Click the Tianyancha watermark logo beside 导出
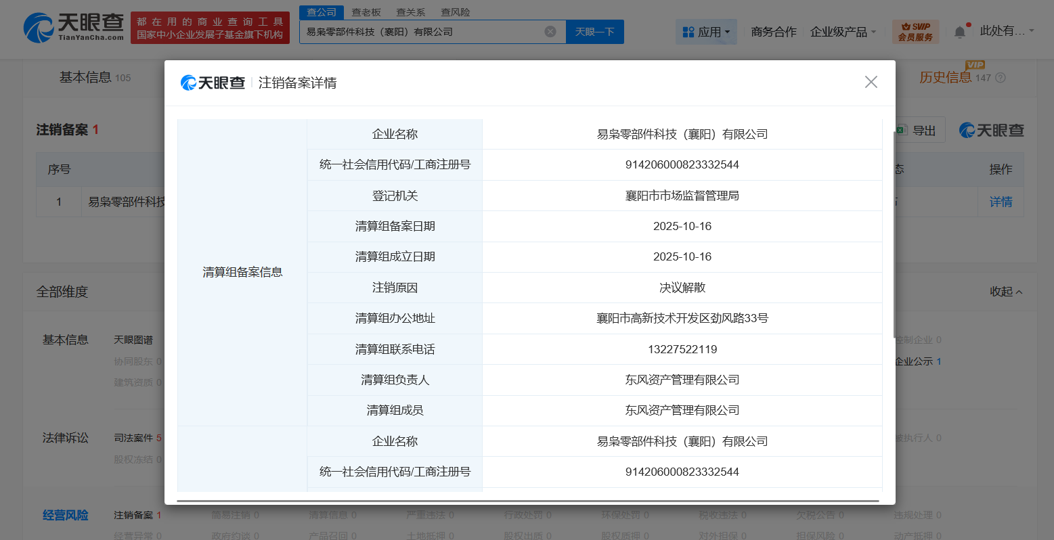 tap(990, 129)
